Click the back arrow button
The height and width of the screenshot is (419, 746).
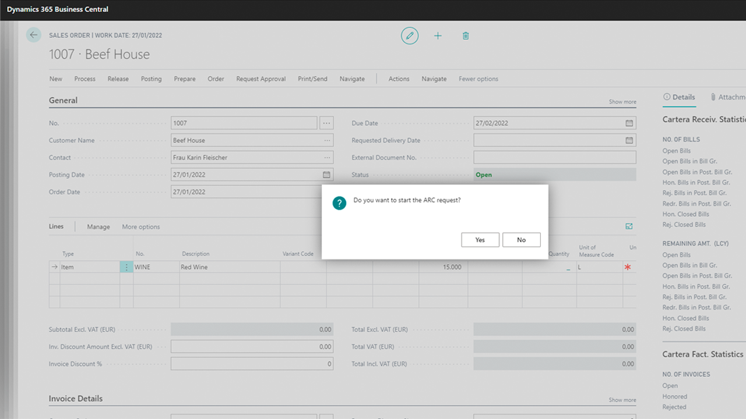(x=33, y=35)
